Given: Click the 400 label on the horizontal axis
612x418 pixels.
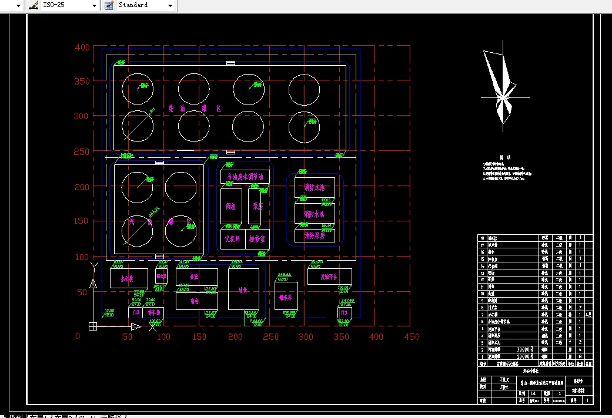Looking at the screenshot, I should pos(376,337).
